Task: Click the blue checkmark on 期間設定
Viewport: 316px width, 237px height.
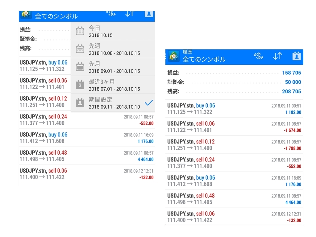Action: (149, 102)
